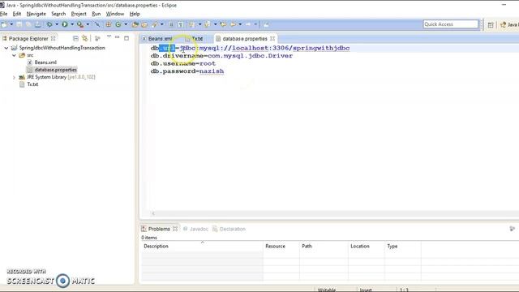The image size is (519, 292).
Task: Open the Project menu
Action: pyautogui.click(x=79, y=14)
